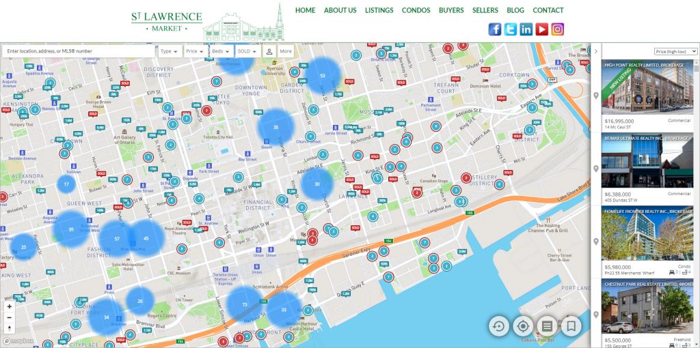The width and height of the screenshot is (700, 348).
Task: Open the Facebook social icon
Action: click(494, 29)
